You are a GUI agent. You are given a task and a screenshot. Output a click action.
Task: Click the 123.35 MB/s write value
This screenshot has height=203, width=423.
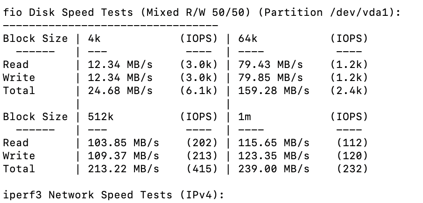click(274, 156)
